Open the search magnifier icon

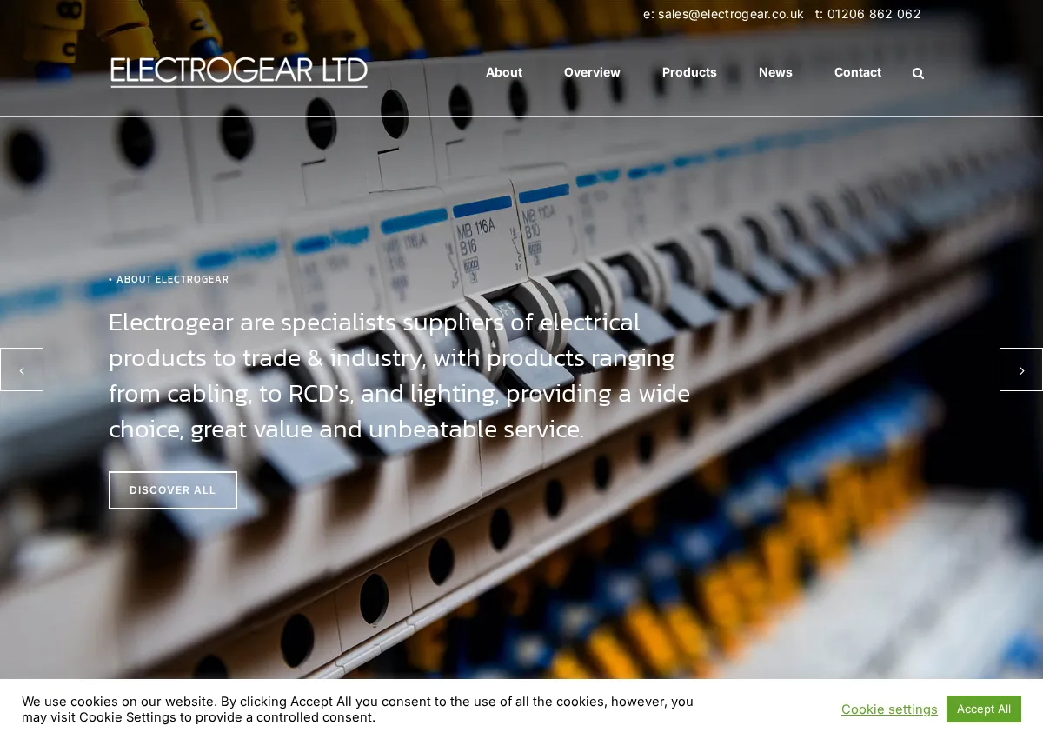pyautogui.click(x=918, y=73)
